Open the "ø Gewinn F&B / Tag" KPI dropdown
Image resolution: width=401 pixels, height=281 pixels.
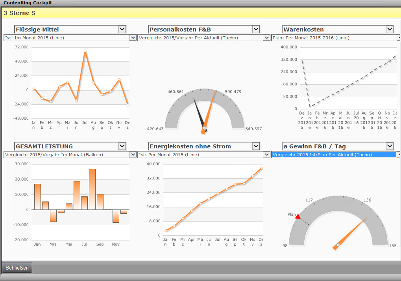390,146
